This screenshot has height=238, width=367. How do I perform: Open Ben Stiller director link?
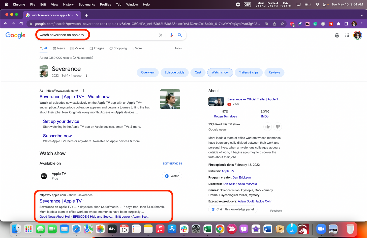coord(229,184)
